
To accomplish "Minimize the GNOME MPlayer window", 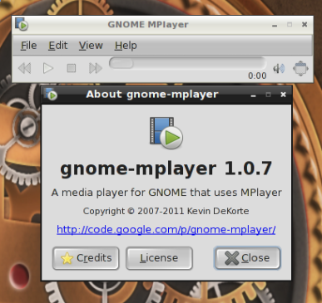I will coord(275,25).
